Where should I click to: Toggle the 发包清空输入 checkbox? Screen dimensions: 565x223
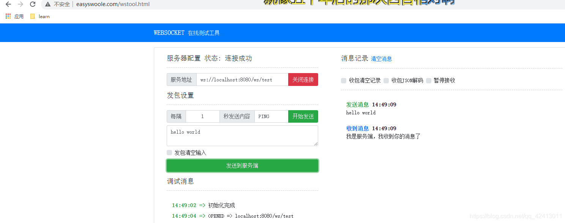click(x=169, y=153)
